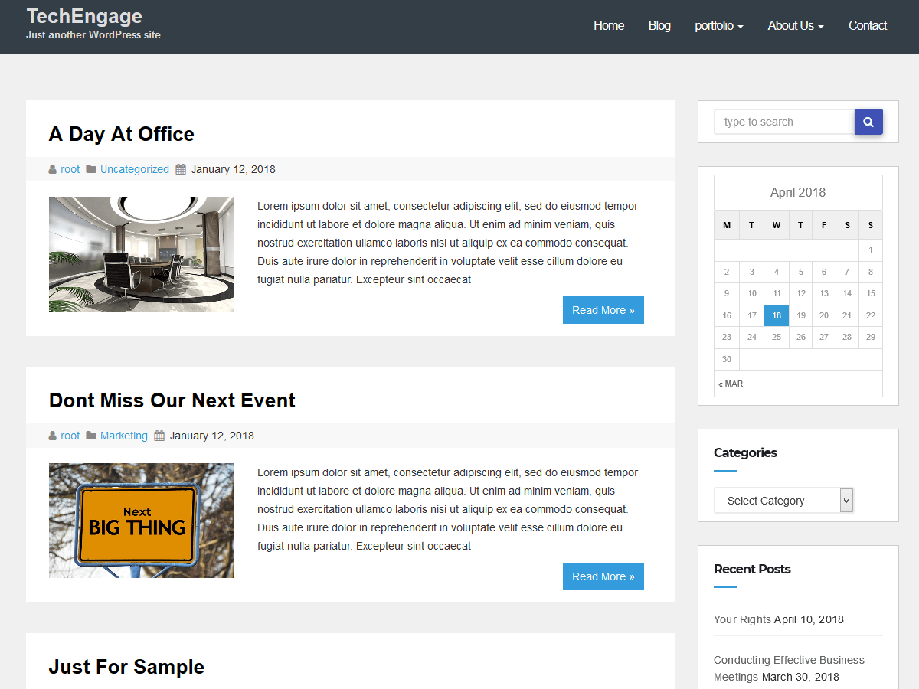Go to previous month MAR in calendar
Viewport: 919px width, 689px height.
731,384
